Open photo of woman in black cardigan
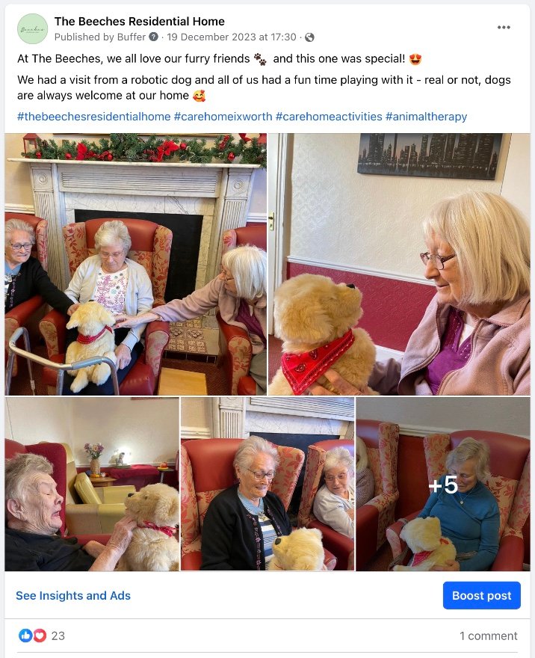Viewport: 535px width, 658px height. click(x=267, y=485)
